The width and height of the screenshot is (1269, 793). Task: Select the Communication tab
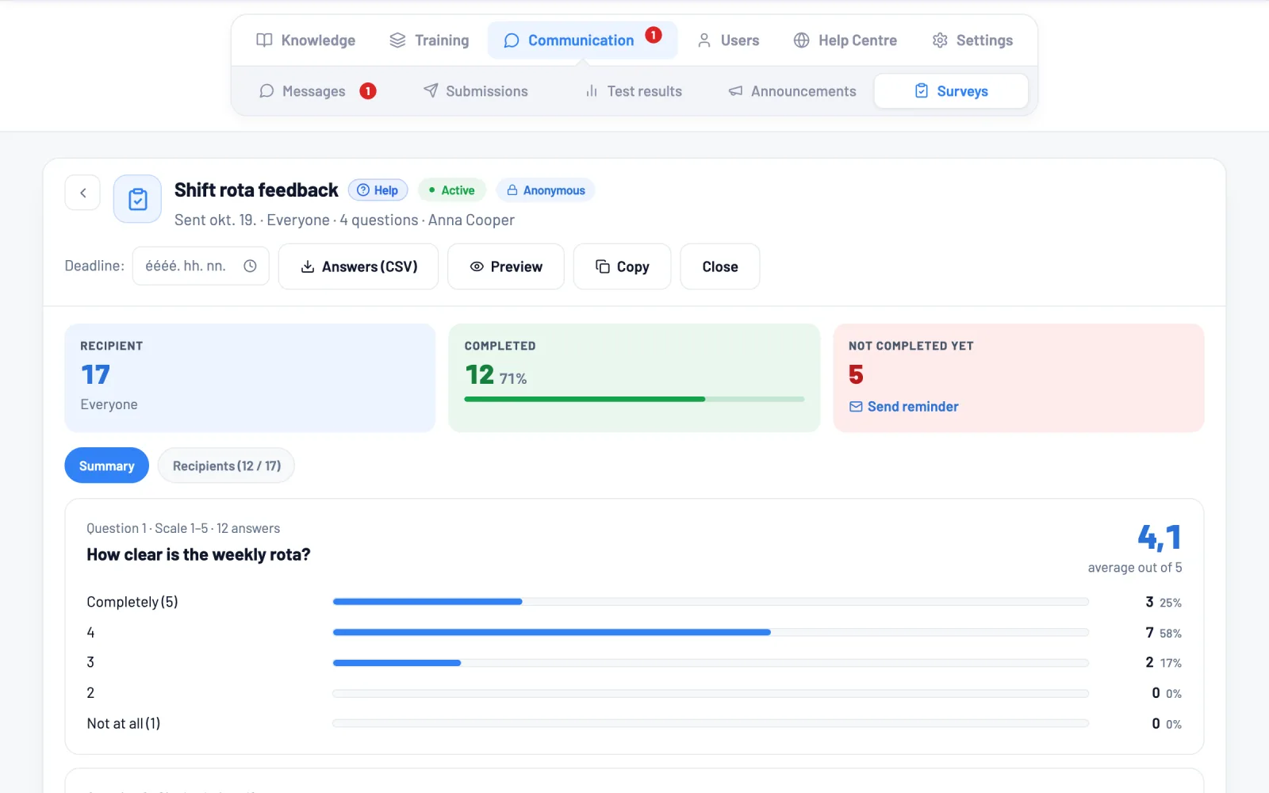point(582,40)
